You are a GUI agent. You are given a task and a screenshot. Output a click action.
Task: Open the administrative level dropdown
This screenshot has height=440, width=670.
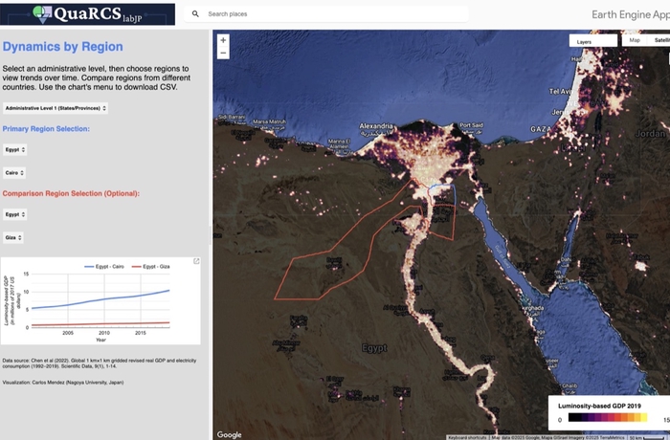click(56, 108)
